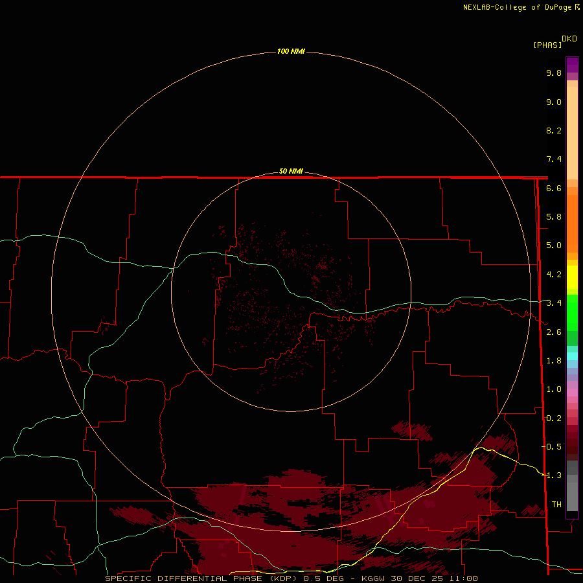Click the 3.4 scale value
This screenshot has height=583, width=583.
pos(554,303)
